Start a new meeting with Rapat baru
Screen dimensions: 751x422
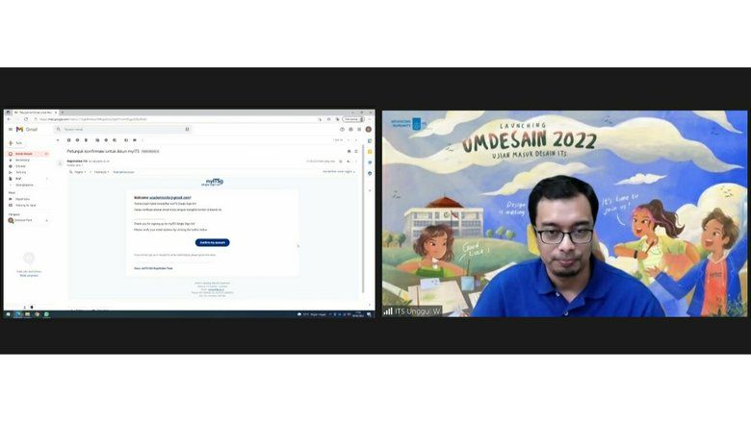(22, 199)
